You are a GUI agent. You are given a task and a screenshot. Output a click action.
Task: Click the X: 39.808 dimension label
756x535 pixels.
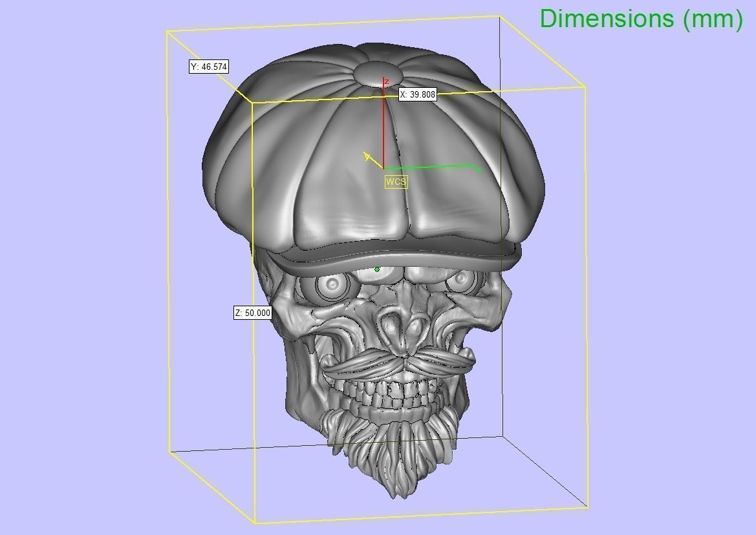[x=418, y=94]
